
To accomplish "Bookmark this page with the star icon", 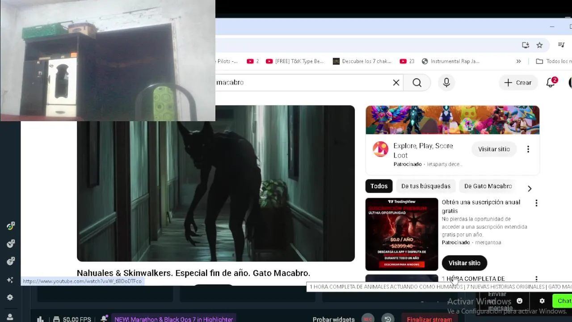I will pos(539,45).
